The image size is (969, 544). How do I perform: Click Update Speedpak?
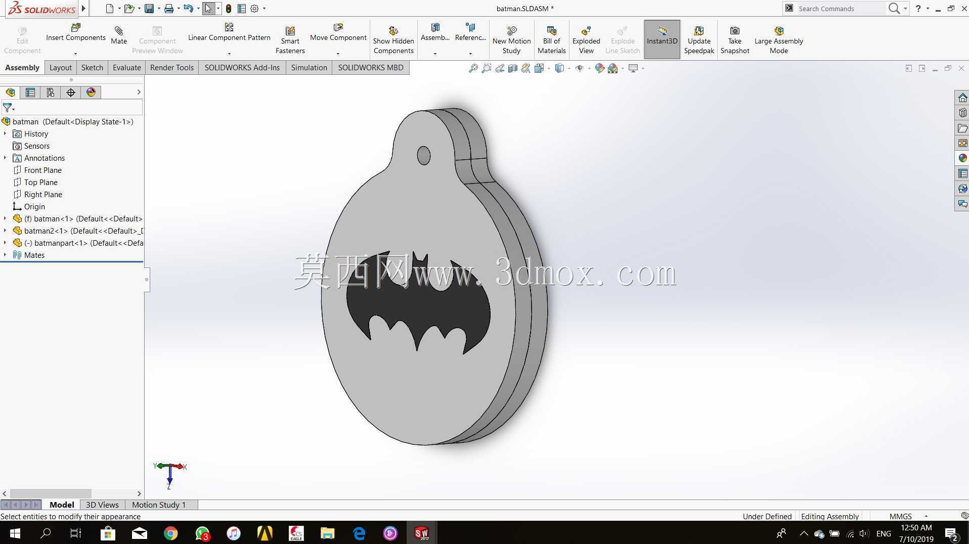coord(699,40)
